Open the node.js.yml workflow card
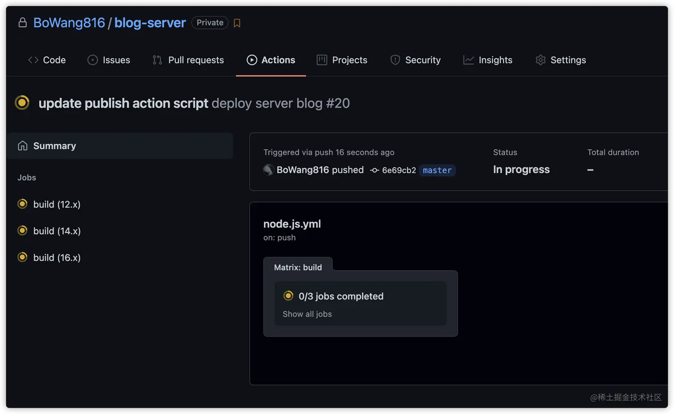 (292, 224)
